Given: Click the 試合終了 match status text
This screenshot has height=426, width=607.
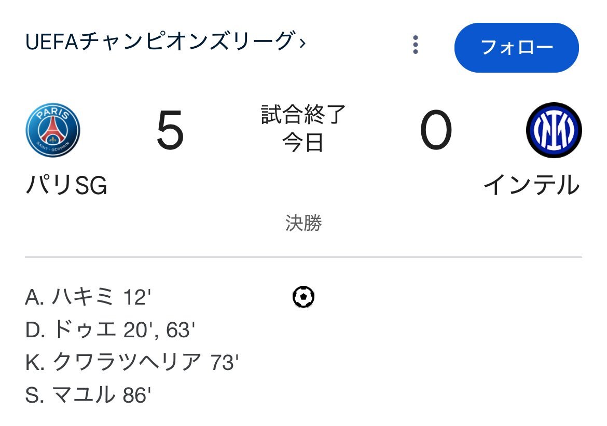Looking at the screenshot, I should click(303, 115).
